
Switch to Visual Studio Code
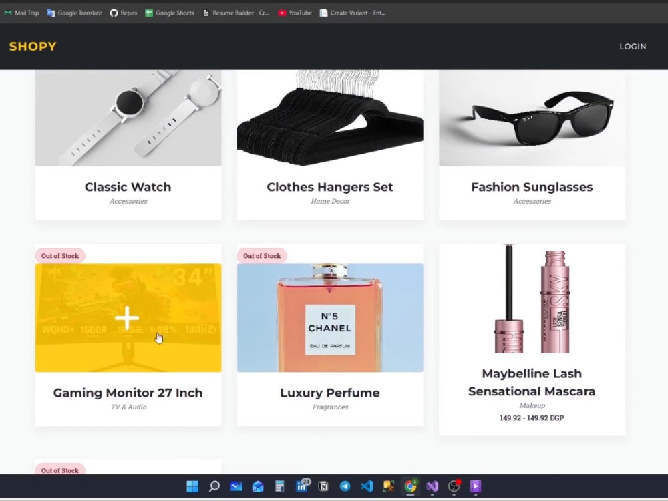coord(367,486)
